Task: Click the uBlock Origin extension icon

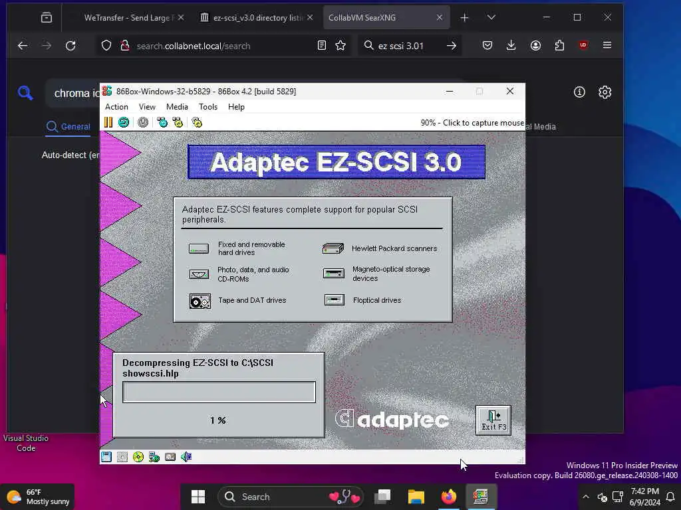Action: click(x=583, y=45)
